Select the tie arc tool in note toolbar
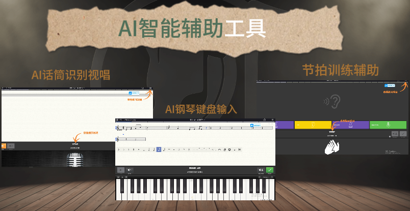The width and height of the screenshot is (410, 211). 219,149
